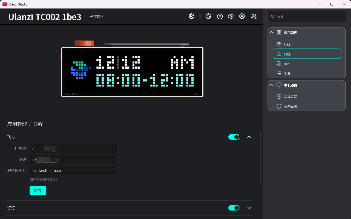
Task: Open the 如何获取账号信息? link
Action: point(44,180)
